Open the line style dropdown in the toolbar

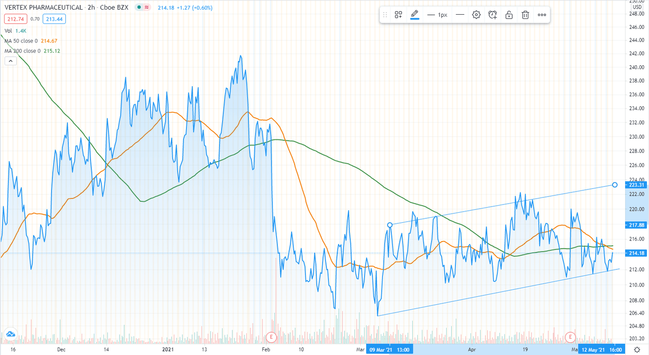pyautogui.click(x=460, y=15)
